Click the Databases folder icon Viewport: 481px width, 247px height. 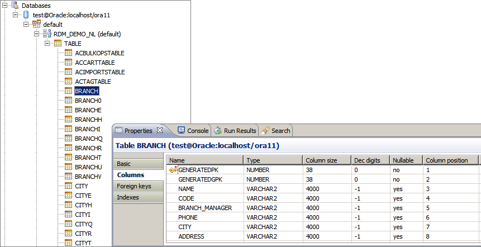[x=15, y=5]
